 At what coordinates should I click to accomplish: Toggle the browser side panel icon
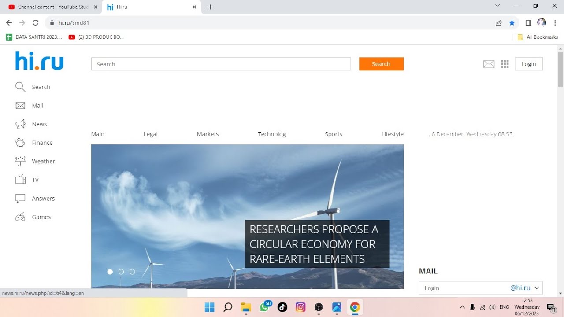pos(528,23)
